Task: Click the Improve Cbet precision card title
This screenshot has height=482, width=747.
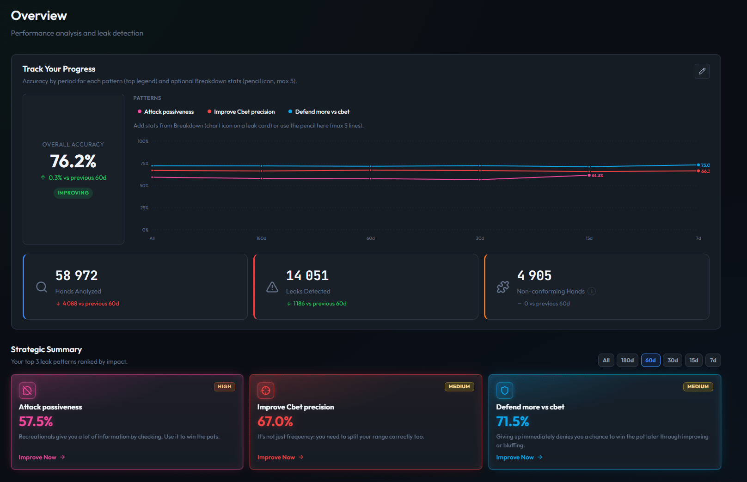Action: coord(296,407)
